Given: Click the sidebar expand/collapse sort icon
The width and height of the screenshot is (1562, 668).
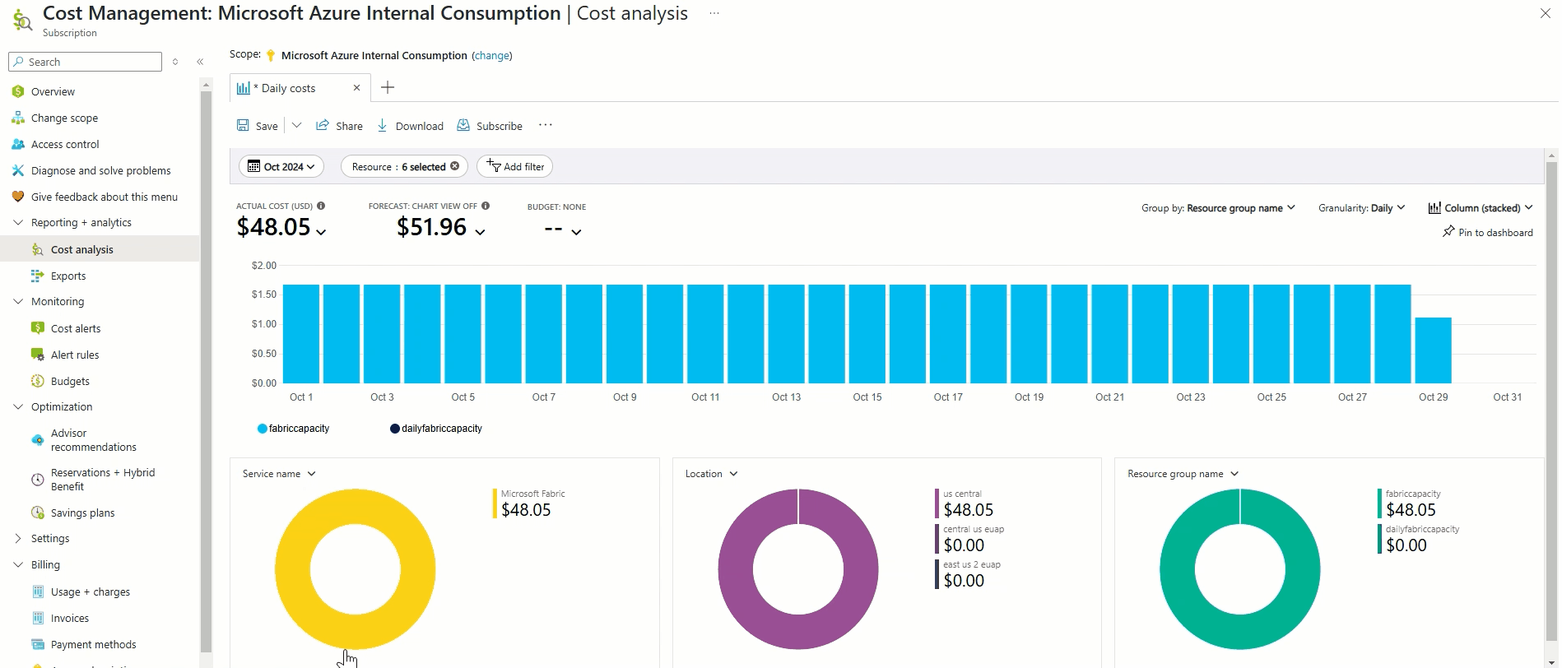Looking at the screenshot, I should click(175, 62).
